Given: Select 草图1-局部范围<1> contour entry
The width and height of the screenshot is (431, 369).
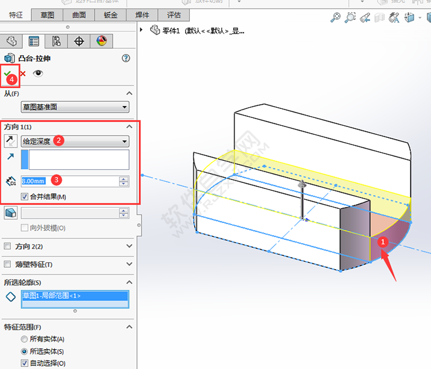Looking at the screenshot, I should pyautogui.click(x=75, y=296).
